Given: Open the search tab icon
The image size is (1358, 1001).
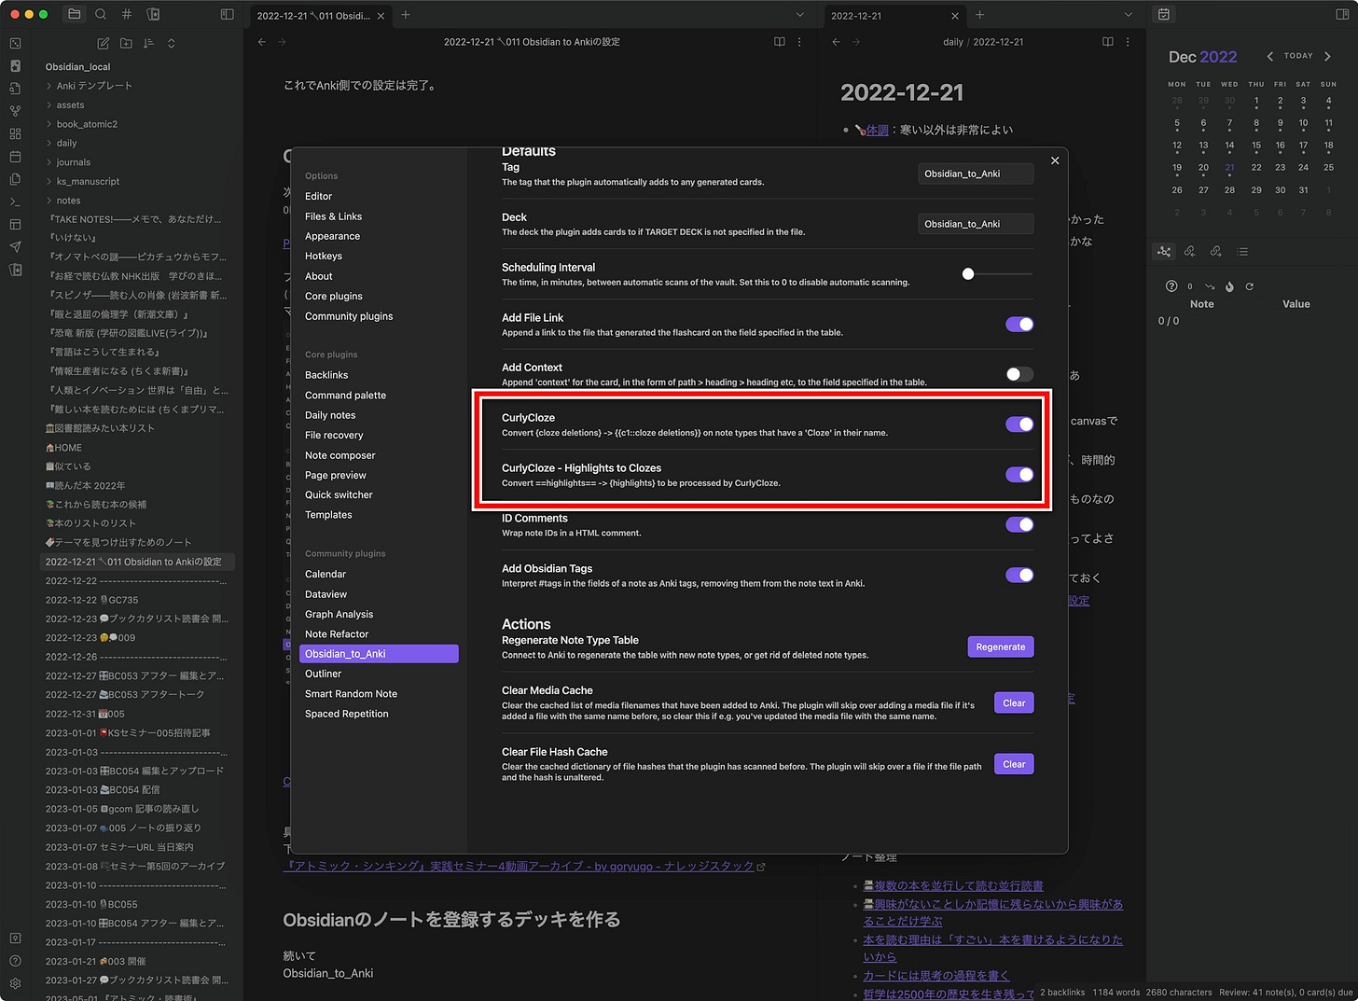Looking at the screenshot, I should pyautogui.click(x=101, y=14).
